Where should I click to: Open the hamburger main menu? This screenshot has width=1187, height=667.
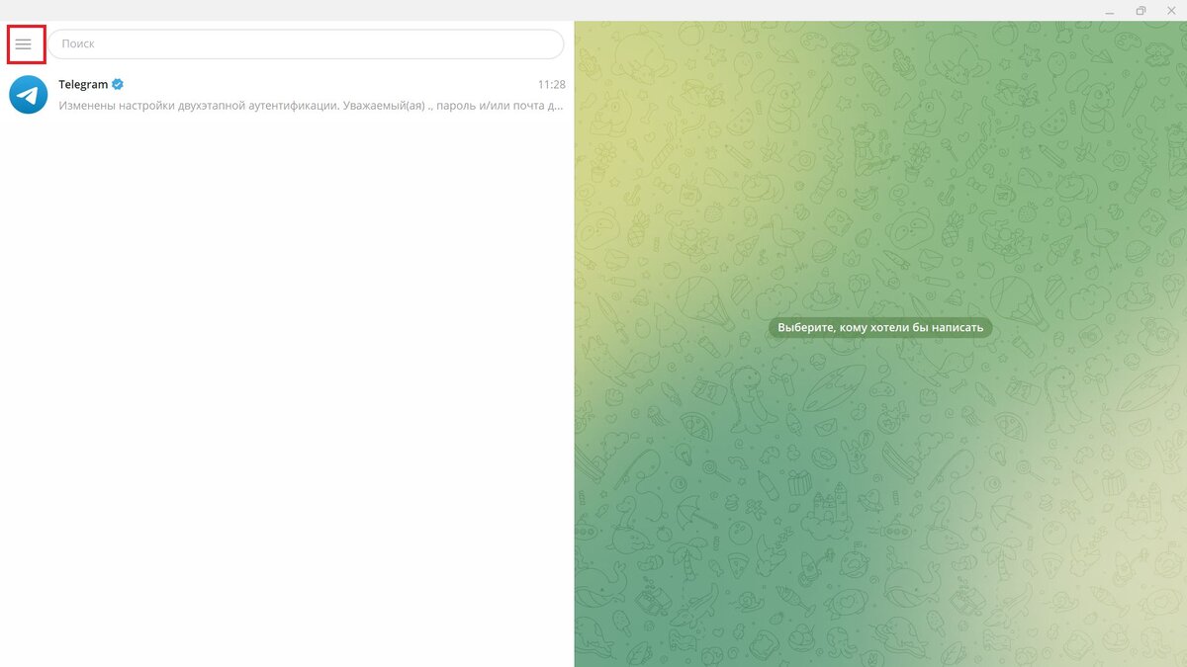[24, 44]
